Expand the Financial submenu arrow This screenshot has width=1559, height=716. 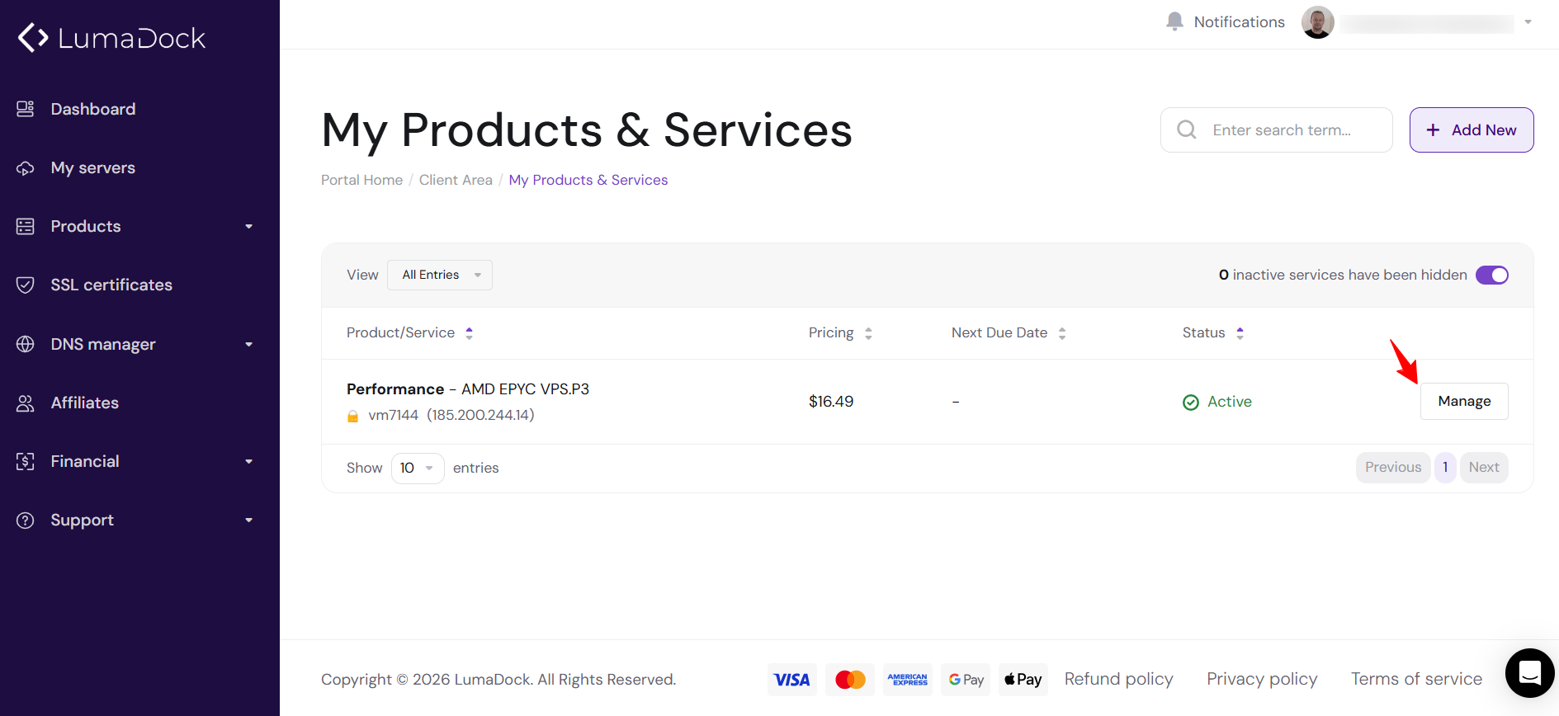pos(249,461)
